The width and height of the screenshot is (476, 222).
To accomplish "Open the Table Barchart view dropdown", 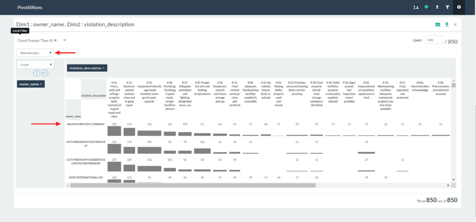I will pos(35,53).
